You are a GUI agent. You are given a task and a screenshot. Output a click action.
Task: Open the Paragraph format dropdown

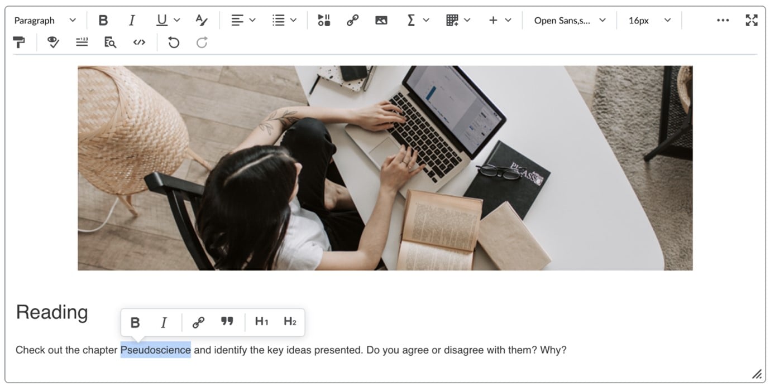[x=45, y=21]
